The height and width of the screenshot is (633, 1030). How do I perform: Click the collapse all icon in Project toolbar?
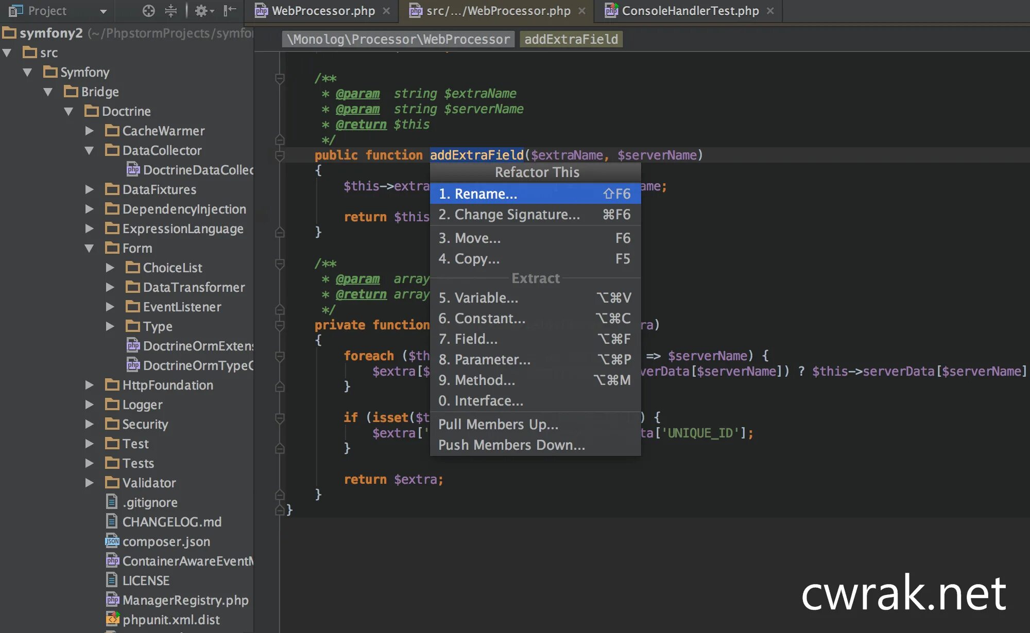tap(171, 11)
